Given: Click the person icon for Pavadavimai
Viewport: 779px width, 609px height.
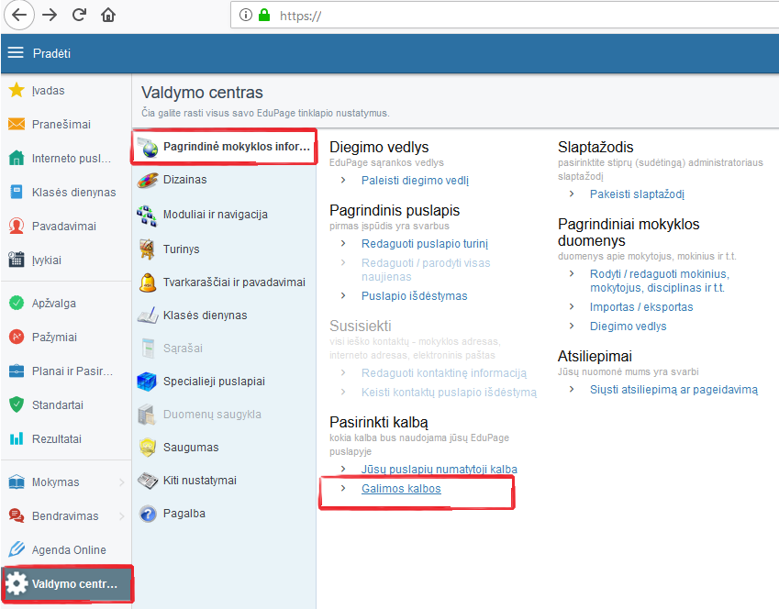Looking at the screenshot, I should click(17, 226).
